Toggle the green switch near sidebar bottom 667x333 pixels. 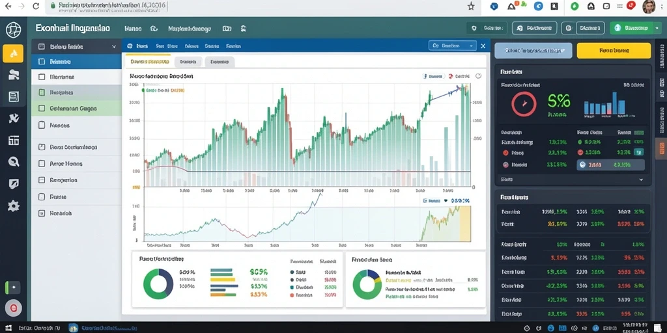coord(13,287)
